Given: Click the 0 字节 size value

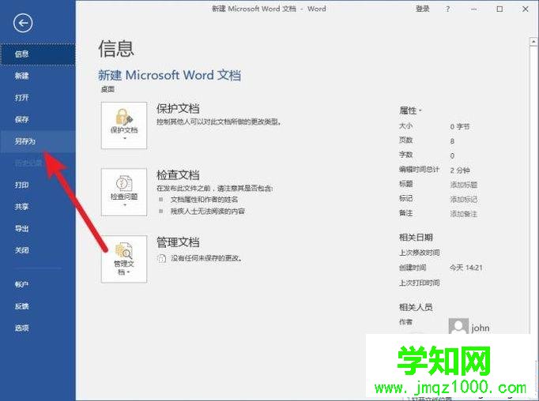Looking at the screenshot, I should tap(460, 126).
